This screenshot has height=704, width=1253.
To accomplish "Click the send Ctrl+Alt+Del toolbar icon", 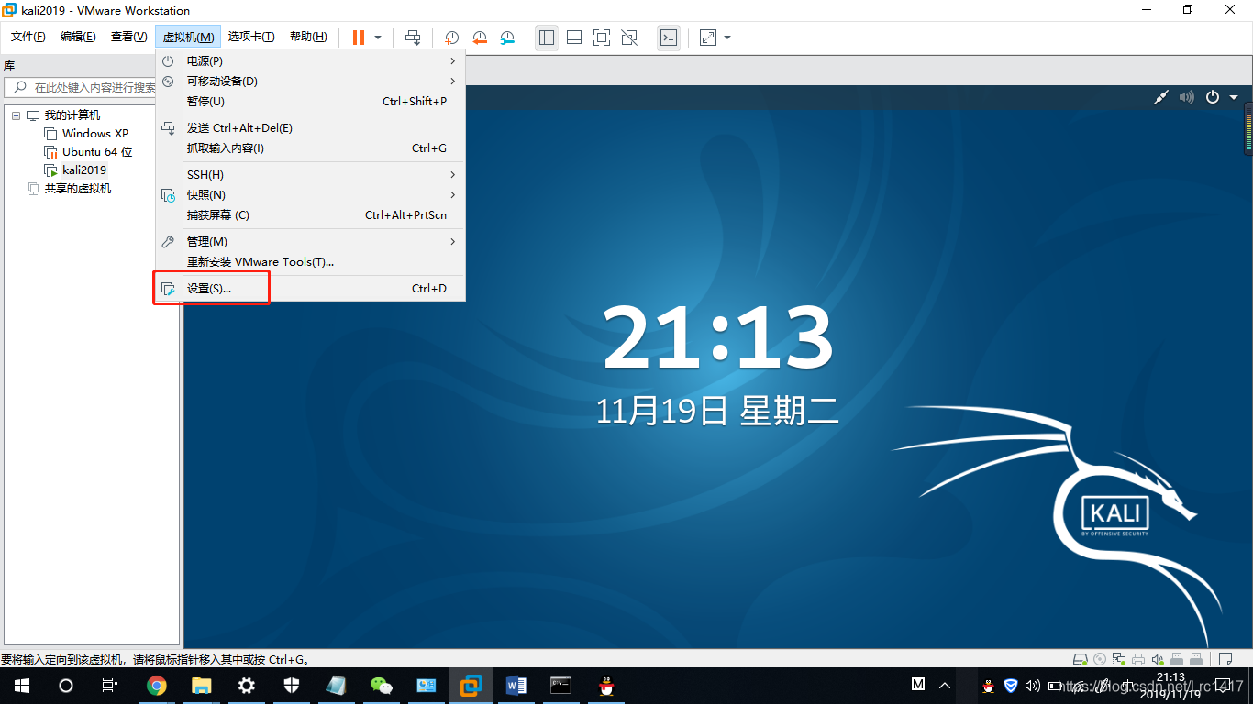I will click(x=413, y=38).
